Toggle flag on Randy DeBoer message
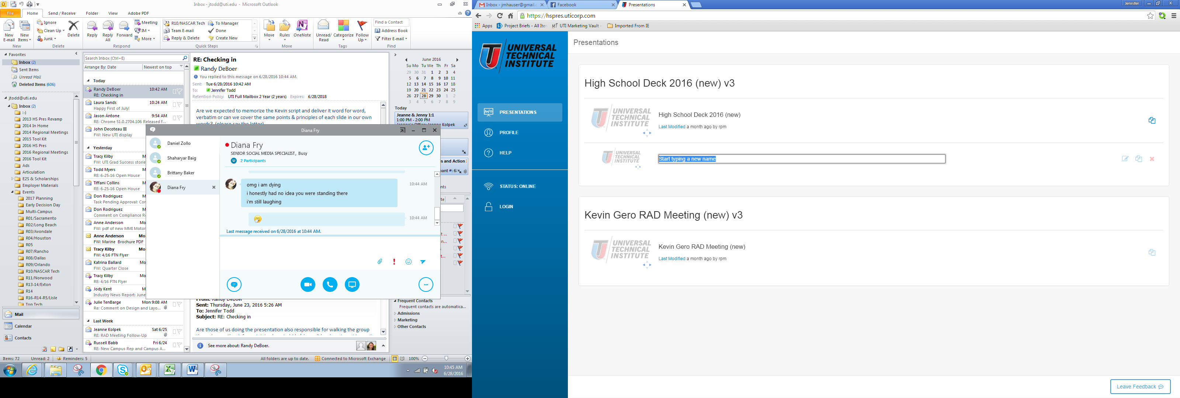Screen dimensions: 1180x398 [x=180, y=92]
